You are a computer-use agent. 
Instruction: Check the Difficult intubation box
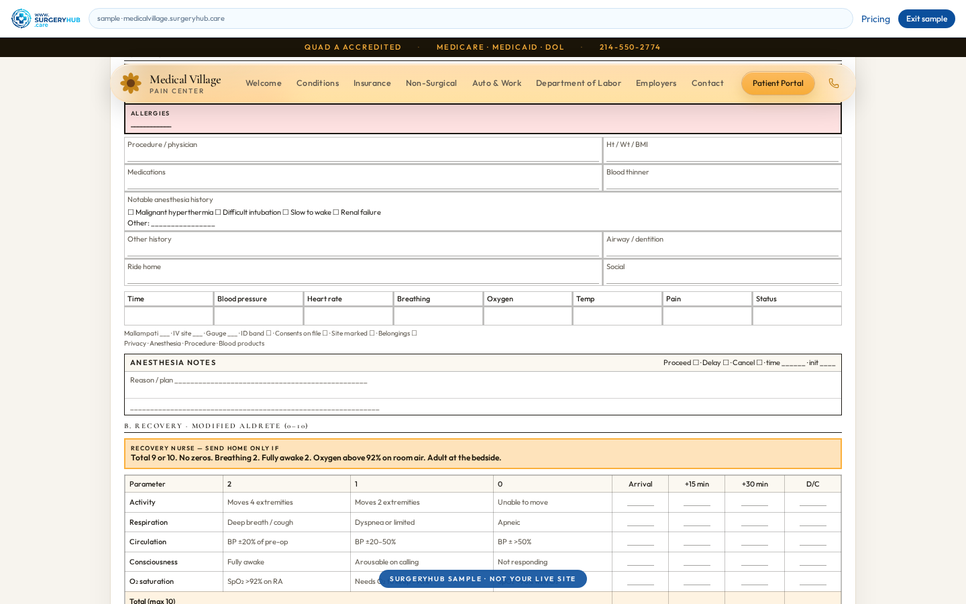tap(218, 212)
